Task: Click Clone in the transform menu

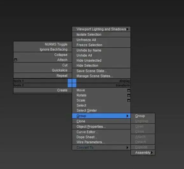Action: point(81,121)
